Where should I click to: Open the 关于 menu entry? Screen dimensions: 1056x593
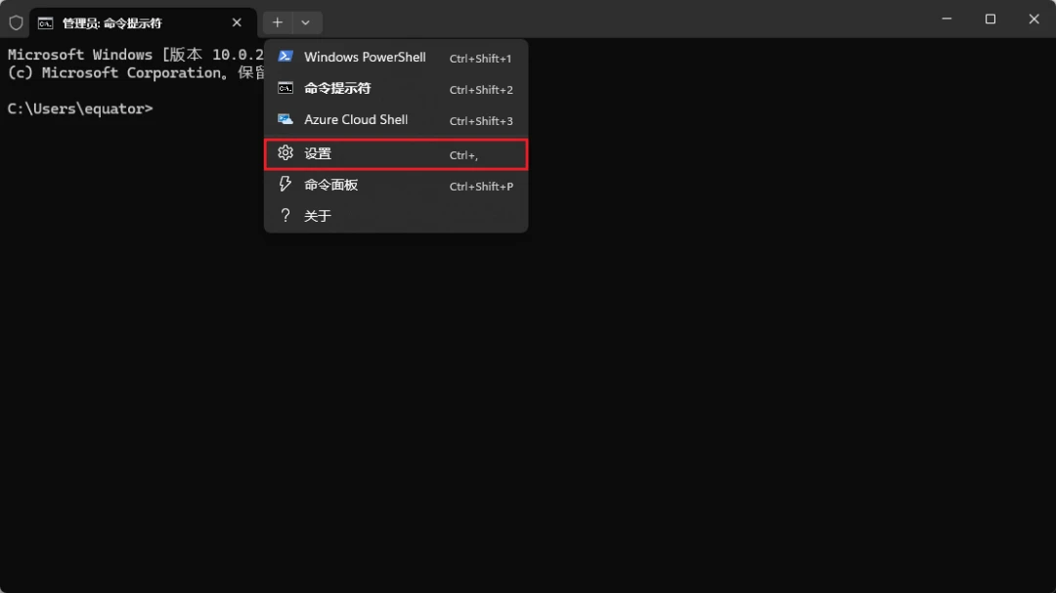pyautogui.click(x=396, y=215)
